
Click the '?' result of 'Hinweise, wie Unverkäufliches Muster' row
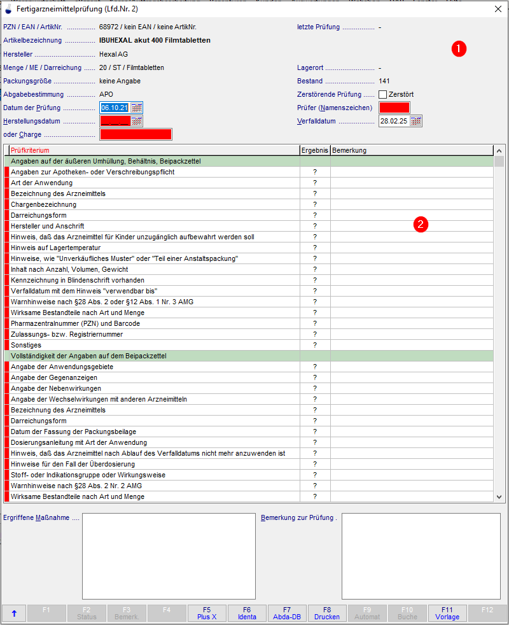pyautogui.click(x=315, y=258)
